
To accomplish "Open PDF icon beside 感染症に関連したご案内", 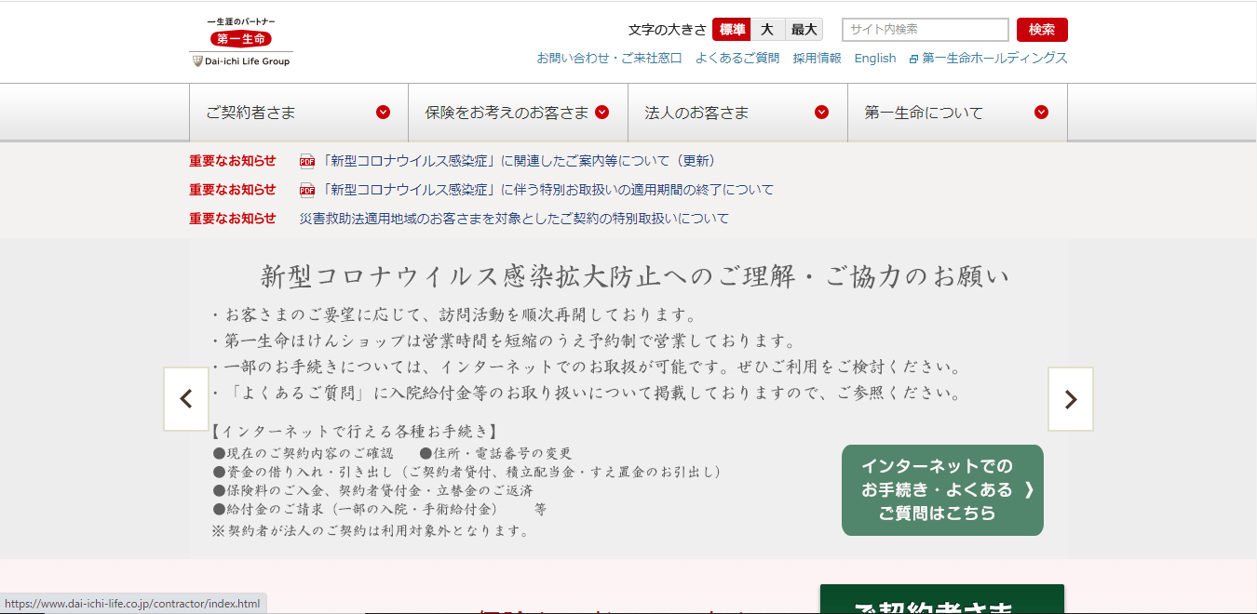I will tap(307, 161).
